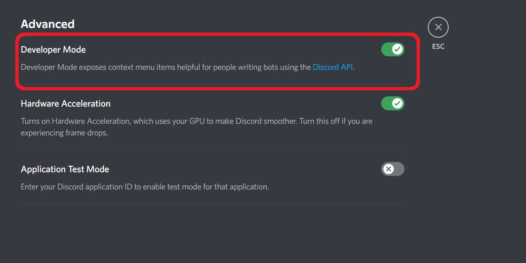Image resolution: width=526 pixels, height=263 pixels.
Task: Click the X knob on Application Test Mode switch
Action: 388,169
